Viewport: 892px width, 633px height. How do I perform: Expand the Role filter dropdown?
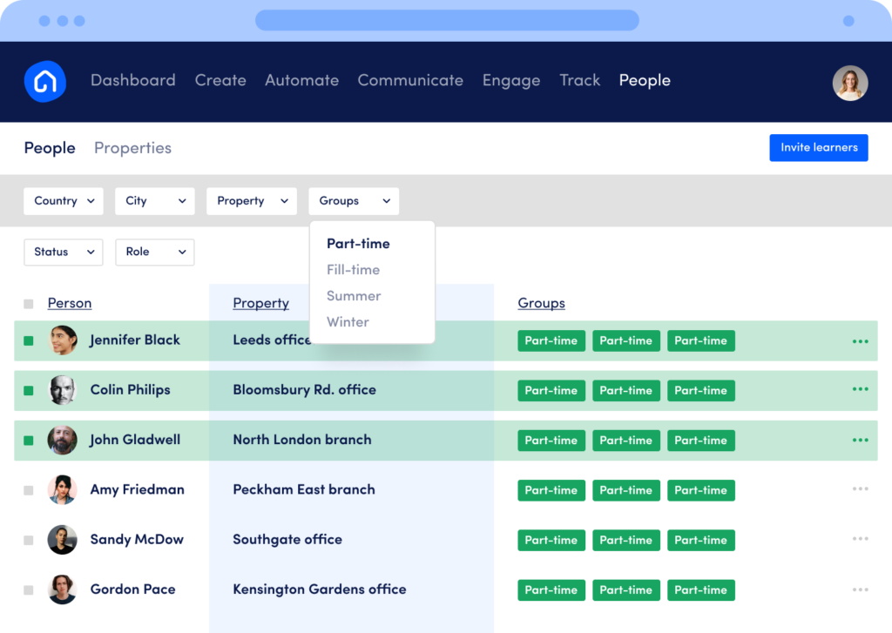tap(155, 252)
